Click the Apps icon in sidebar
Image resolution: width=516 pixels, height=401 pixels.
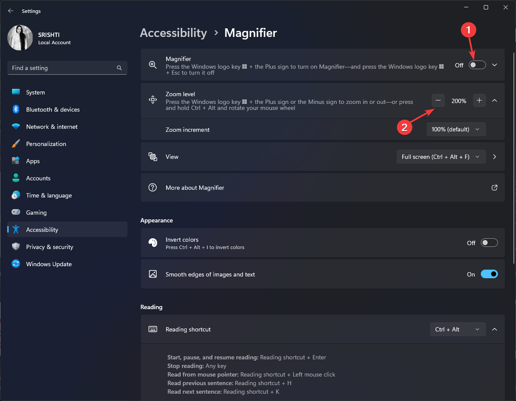tap(16, 161)
